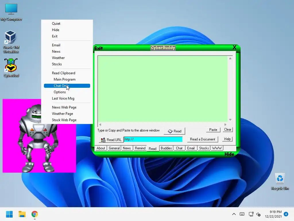Open Google Chrome from the taskbar
Image resolution: width=294 pixels, height=221 pixels.
point(35,214)
